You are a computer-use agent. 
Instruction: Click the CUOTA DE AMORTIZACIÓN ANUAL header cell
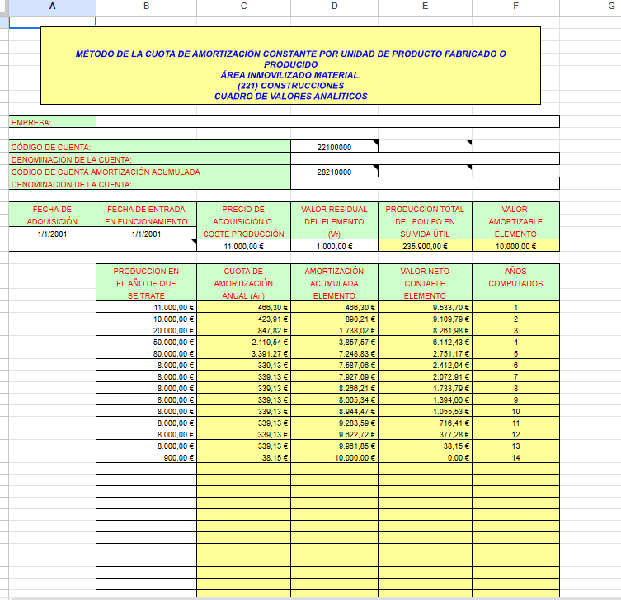(x=243, y=282)
